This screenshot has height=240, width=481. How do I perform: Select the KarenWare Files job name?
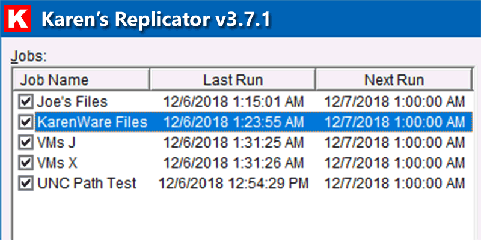coord(93,122)
